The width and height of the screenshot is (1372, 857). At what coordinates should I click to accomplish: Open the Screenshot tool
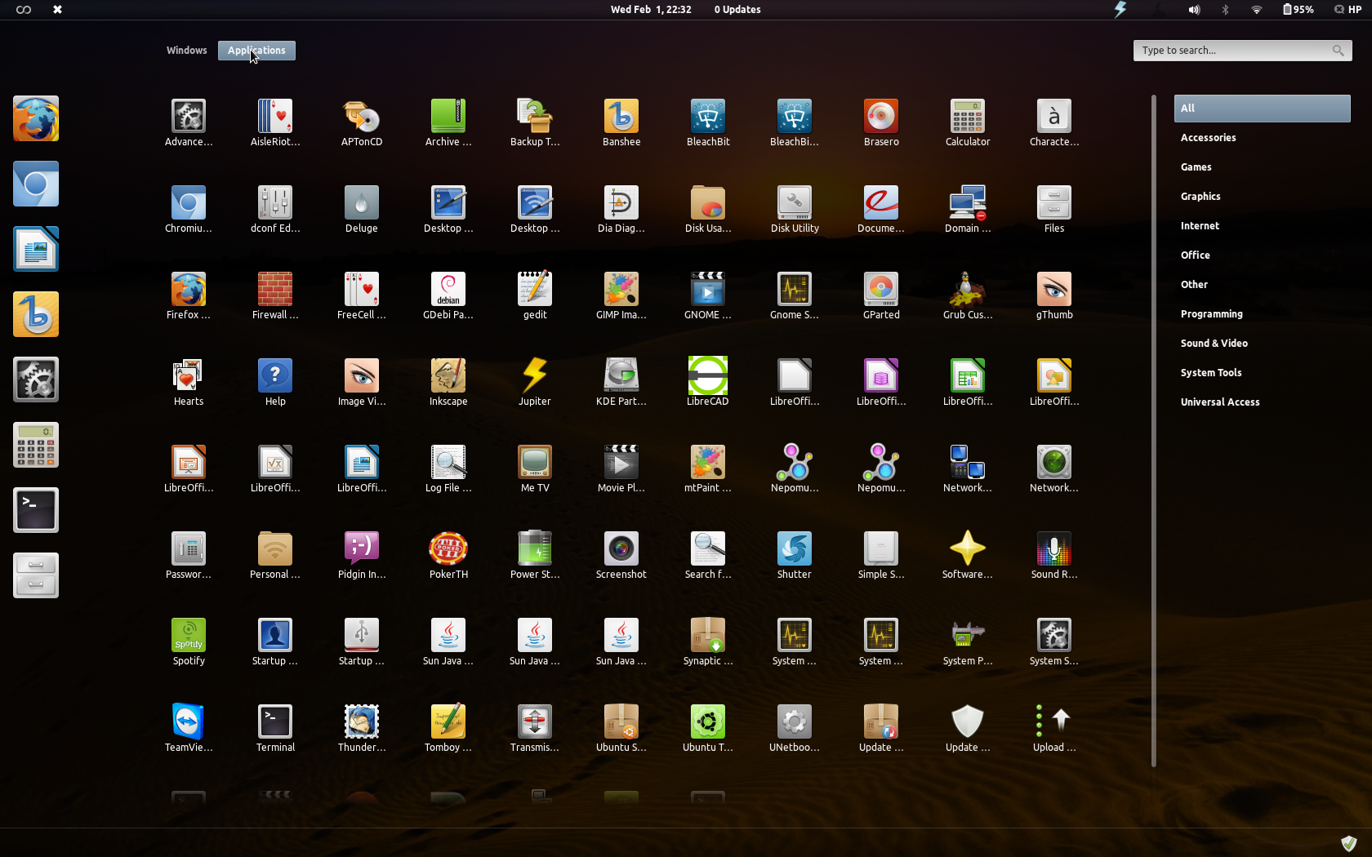(621, 556)
